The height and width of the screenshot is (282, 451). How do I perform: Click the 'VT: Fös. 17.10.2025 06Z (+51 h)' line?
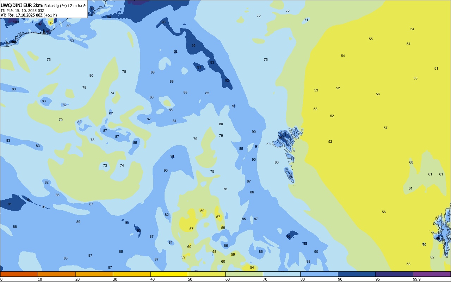tap(29, 15)
